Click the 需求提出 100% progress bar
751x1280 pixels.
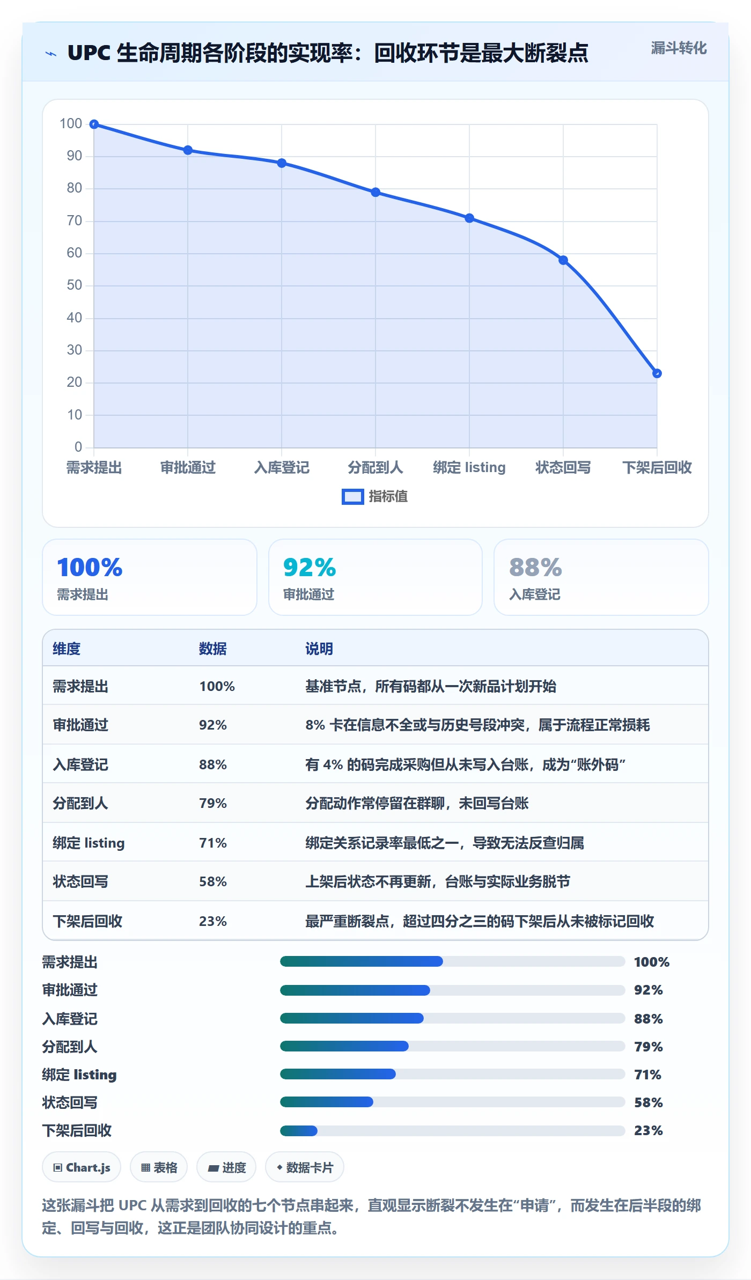[x=453, y=961]
